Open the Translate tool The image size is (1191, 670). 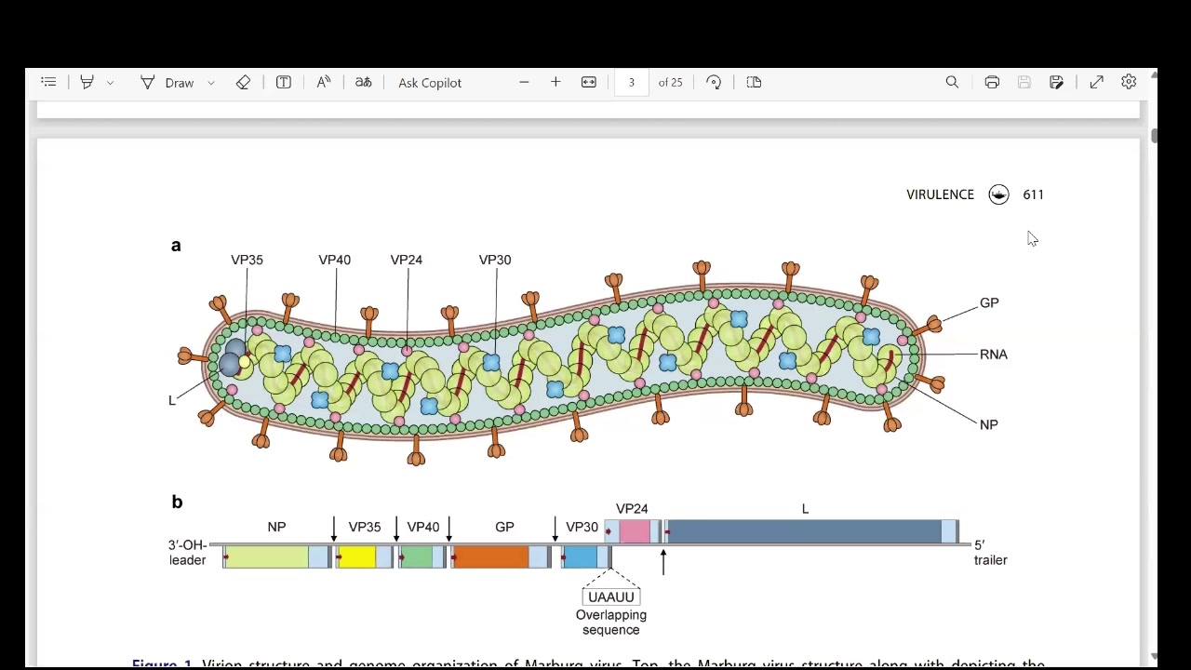click(x=364, y=83)
